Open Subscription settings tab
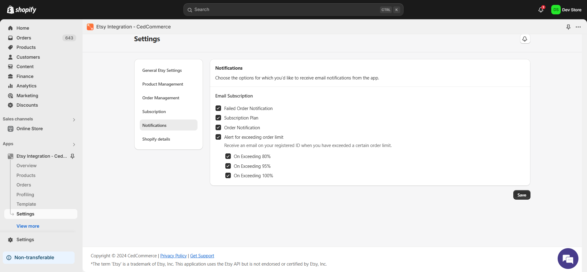 pyautogui.click(x=168, y=112)
